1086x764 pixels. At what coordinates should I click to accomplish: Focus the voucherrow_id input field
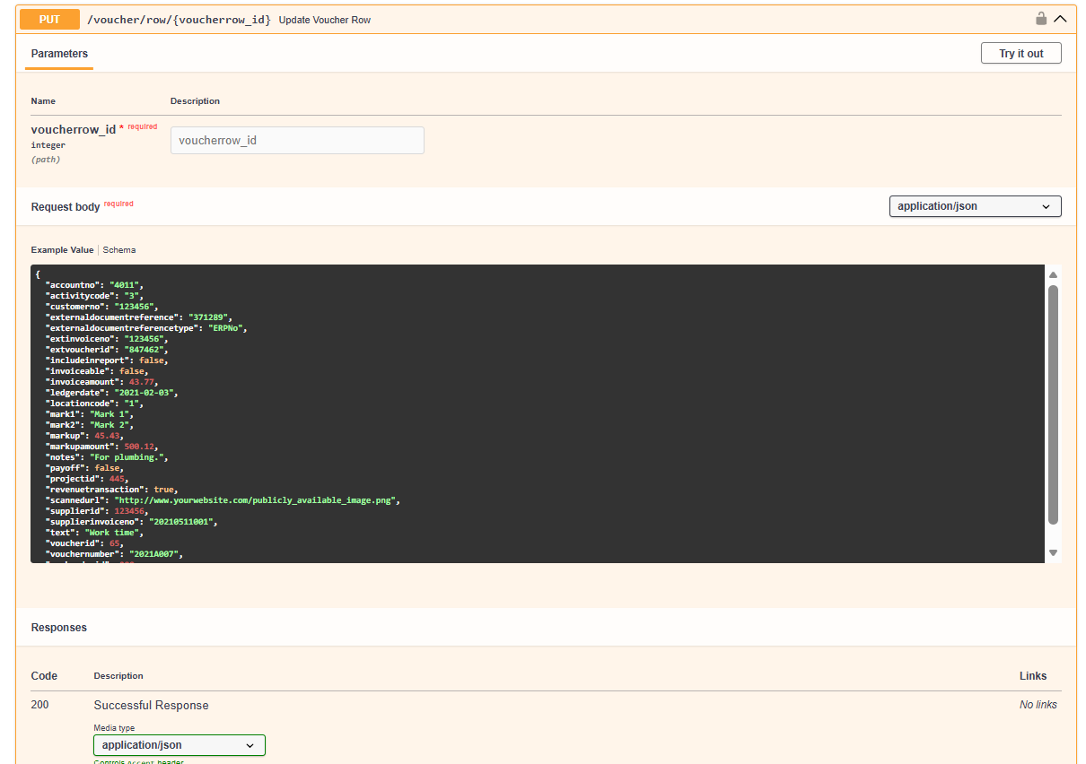297,140
